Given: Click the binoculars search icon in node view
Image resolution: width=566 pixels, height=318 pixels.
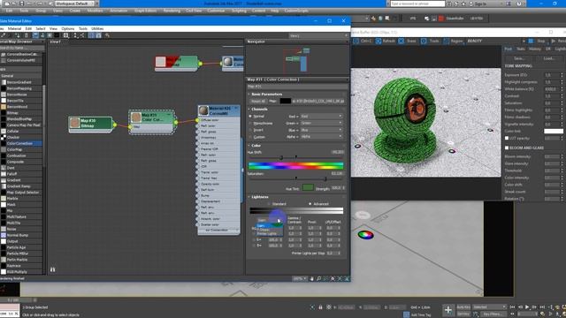Looking at the screenshot, I should pos(53,269).
